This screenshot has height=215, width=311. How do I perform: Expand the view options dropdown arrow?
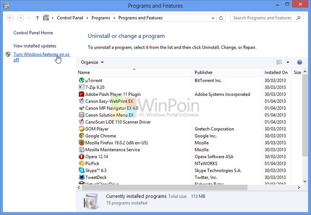(288, 62)
